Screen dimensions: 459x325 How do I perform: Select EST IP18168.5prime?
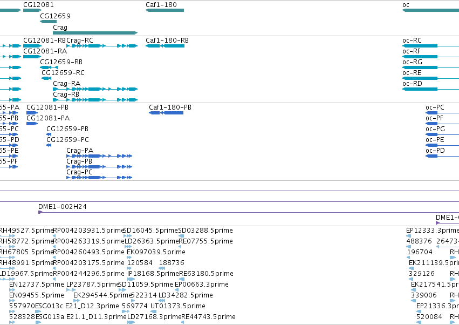coord(131,279)
